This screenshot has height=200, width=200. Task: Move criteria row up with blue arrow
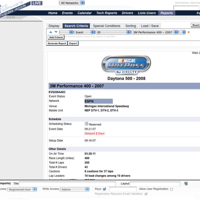51,32
